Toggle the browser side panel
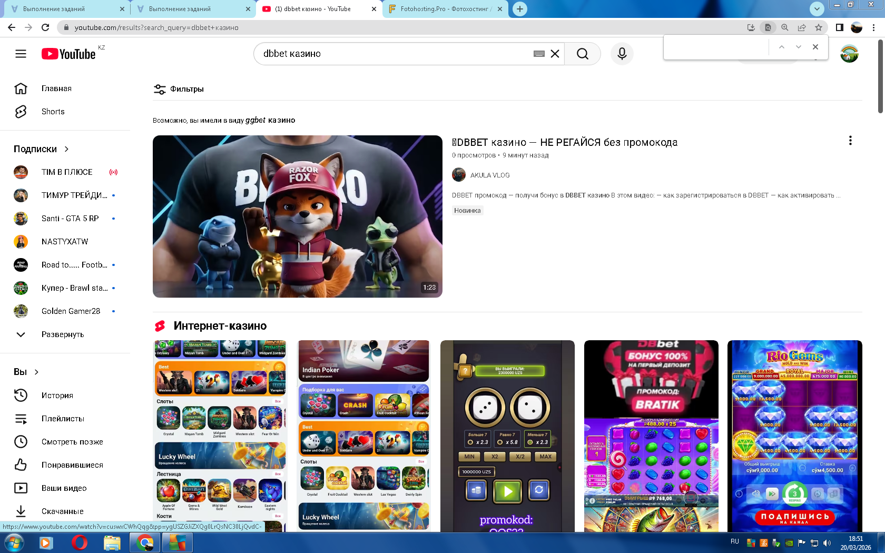The height and width of the screenshot is (553, 885). [x=839, y=27]
